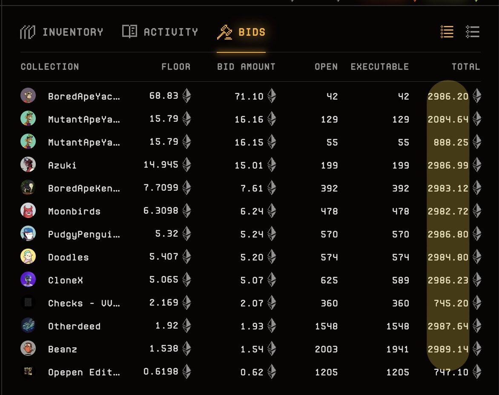Open the Azuki collection name
This screenshot has height=395, width=499.
pos(62,166)
